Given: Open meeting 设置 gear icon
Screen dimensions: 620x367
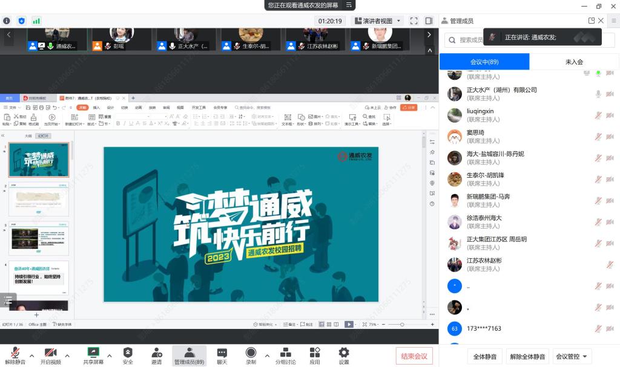Looking at the screenshot, I should coord(344,352).
